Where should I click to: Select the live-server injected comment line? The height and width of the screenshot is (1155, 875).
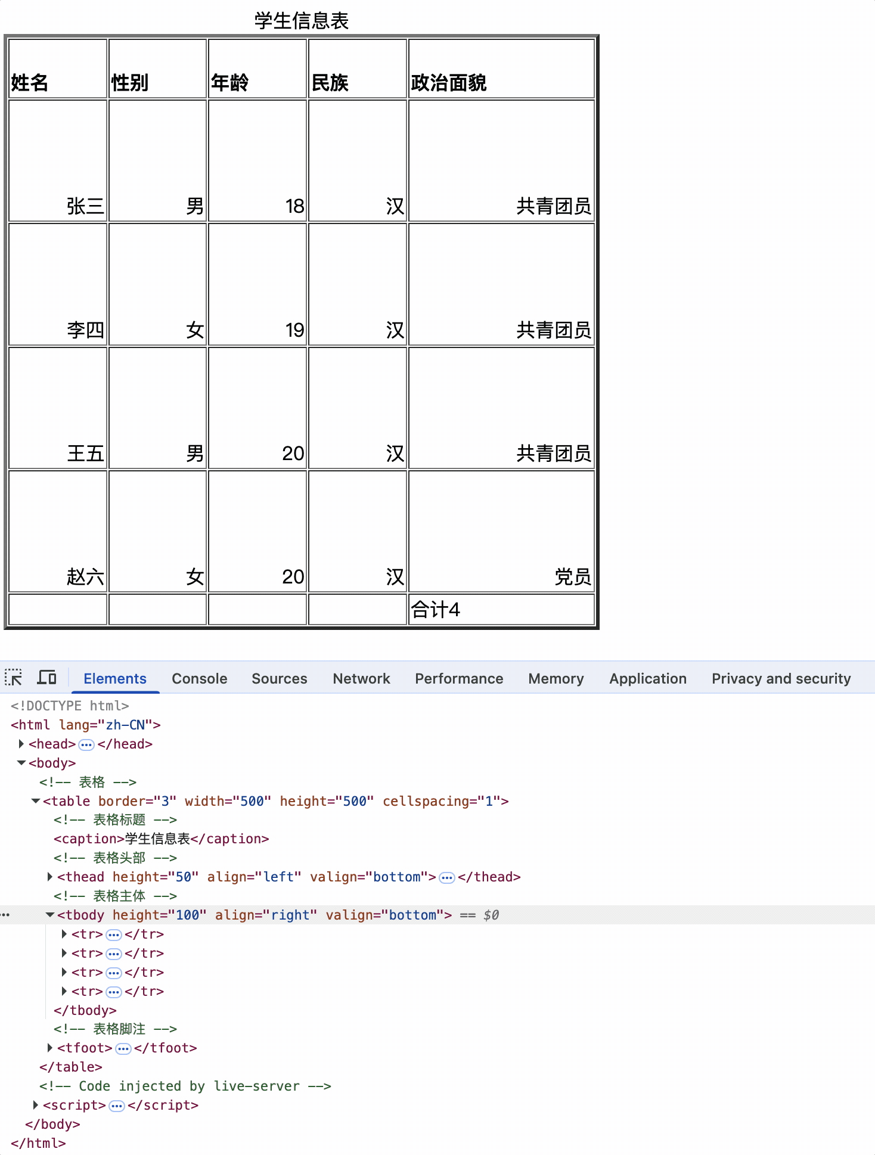[185, 1086]
